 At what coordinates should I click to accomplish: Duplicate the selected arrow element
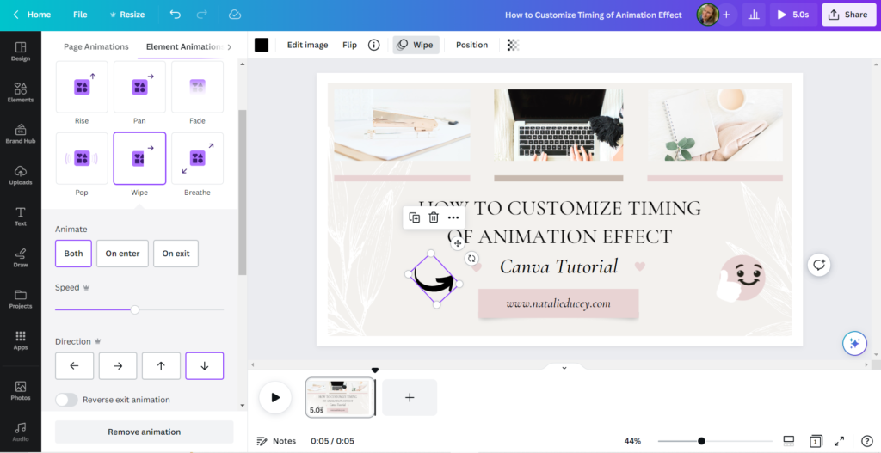click(414, 217)
